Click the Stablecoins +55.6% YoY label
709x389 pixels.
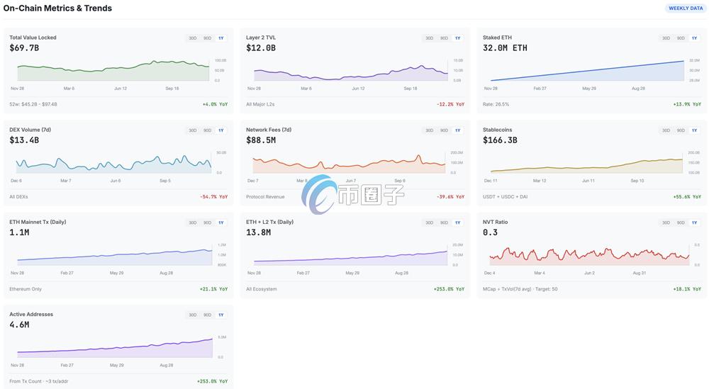tap(687, 197)
